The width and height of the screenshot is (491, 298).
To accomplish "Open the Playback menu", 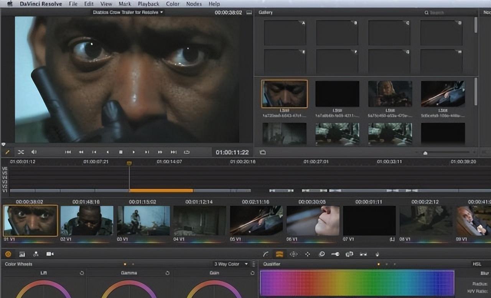I will (x=148, y=4).
